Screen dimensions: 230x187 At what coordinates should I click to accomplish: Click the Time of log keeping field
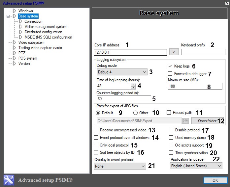click(x=114, y=86)
